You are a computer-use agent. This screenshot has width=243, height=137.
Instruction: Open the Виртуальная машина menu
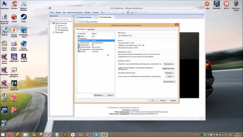pos(75,13)
